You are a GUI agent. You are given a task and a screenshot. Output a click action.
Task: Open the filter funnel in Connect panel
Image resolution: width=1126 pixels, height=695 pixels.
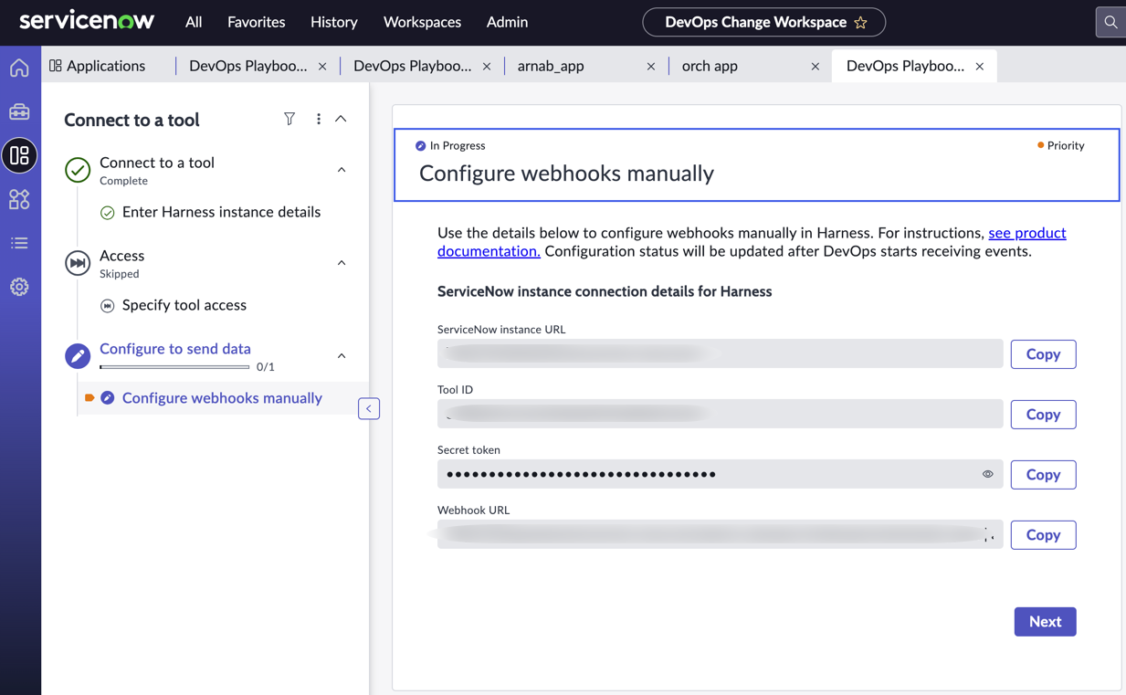pos(289,119)
